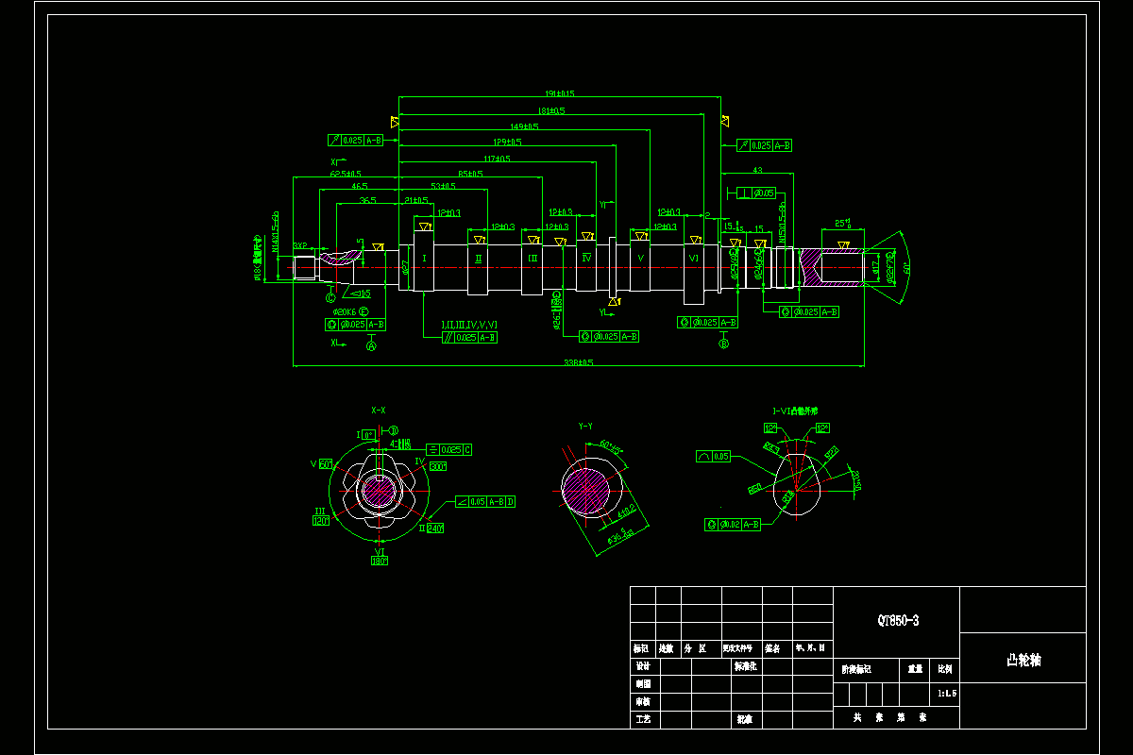Select the upper-right runout 0.025 A-B frame
The height and width of the screenshot is (755, 1133).
[x=763, y=145]
